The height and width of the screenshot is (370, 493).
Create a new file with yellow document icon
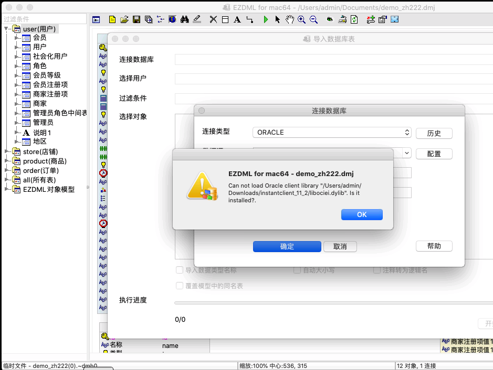coord(112,19)
